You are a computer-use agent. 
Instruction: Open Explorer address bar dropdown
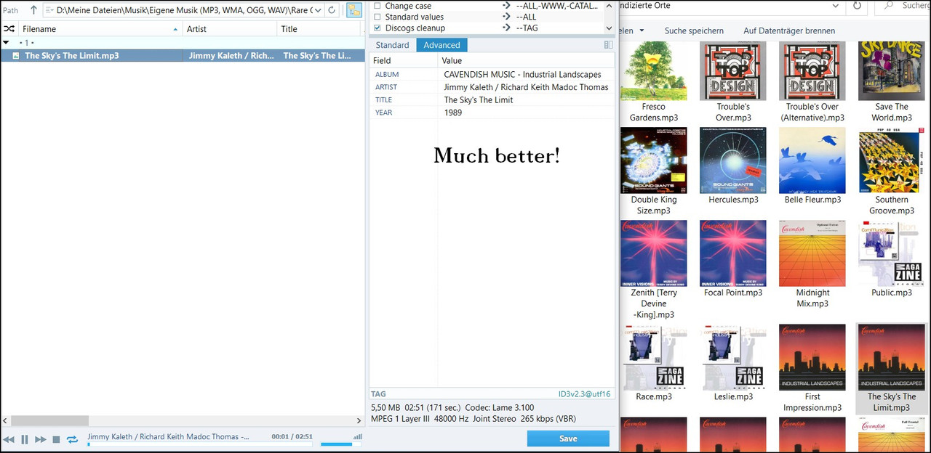[835, 6]
